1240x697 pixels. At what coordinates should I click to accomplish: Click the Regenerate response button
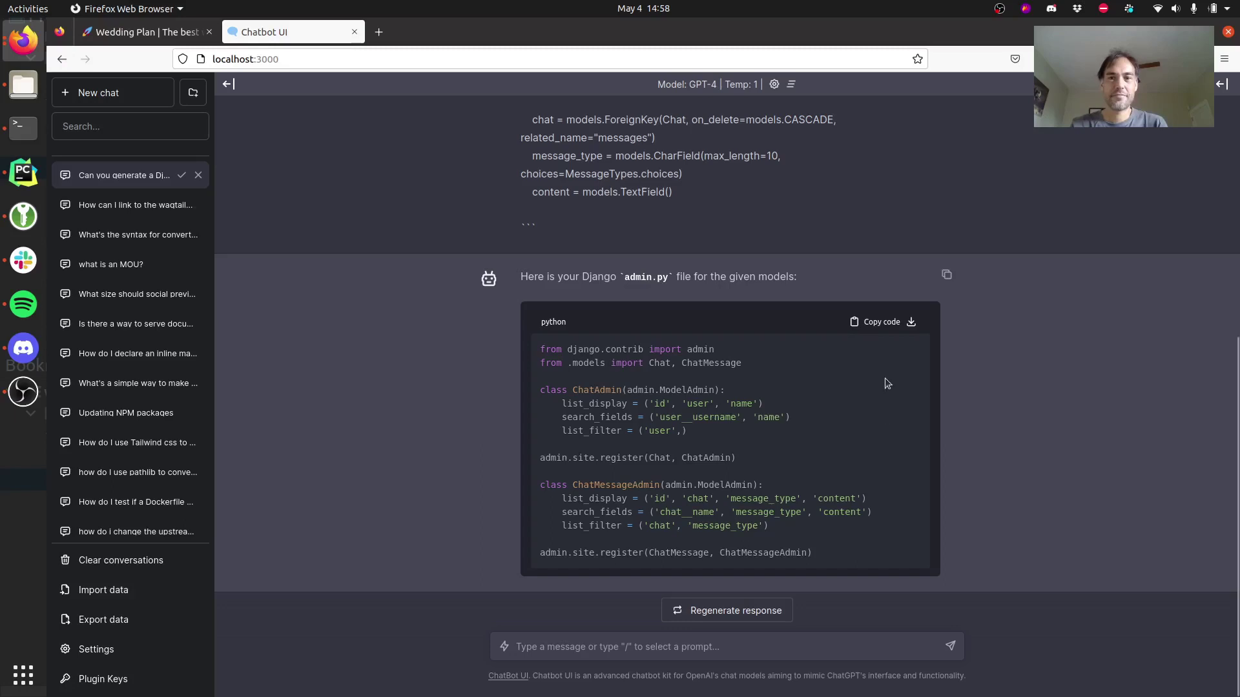[x=727, y=611]
